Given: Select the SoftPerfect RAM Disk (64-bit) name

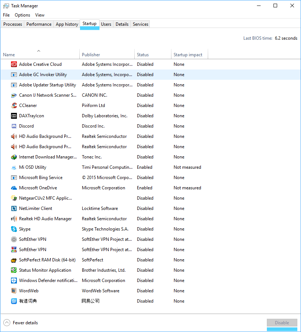Looking at the screenshot, I should [x=47, y=260].
